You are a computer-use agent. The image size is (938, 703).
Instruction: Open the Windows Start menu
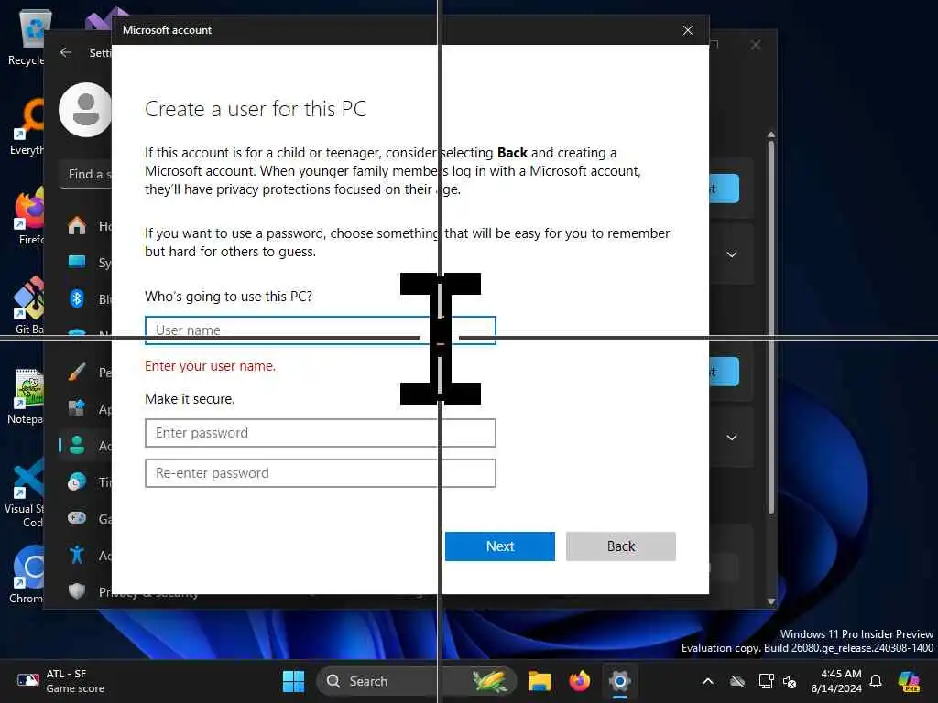(x=293, y=681)
